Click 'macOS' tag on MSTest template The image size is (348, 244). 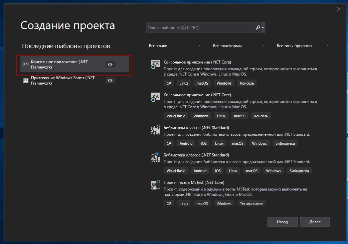202,204
